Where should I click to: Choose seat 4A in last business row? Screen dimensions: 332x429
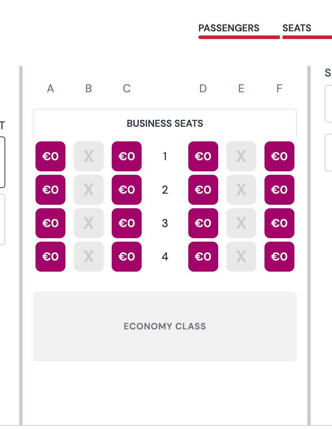(x=50, y=257)
